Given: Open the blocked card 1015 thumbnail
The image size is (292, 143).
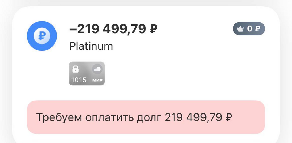Looking at the screenshot, I should [87, 73].
